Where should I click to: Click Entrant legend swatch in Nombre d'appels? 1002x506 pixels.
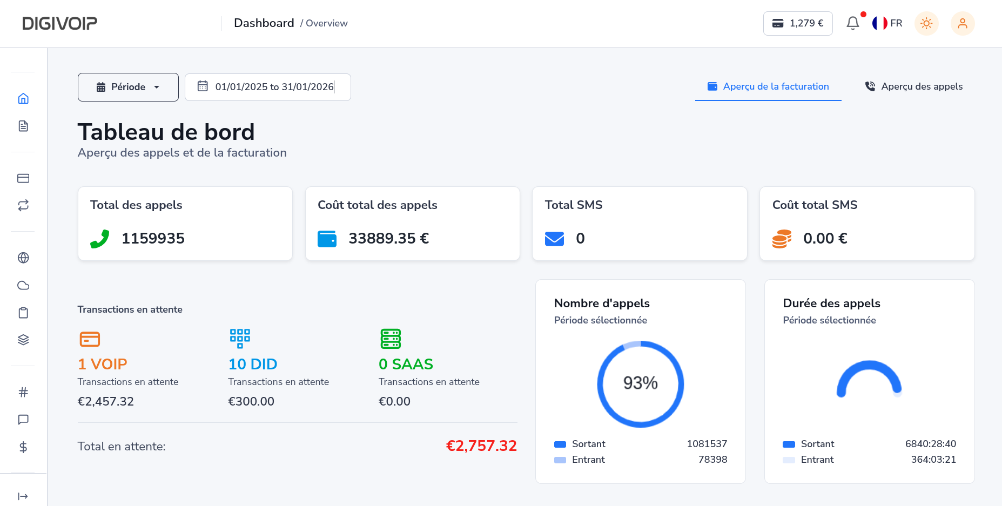pyautogui.click(x=560, y=460)
